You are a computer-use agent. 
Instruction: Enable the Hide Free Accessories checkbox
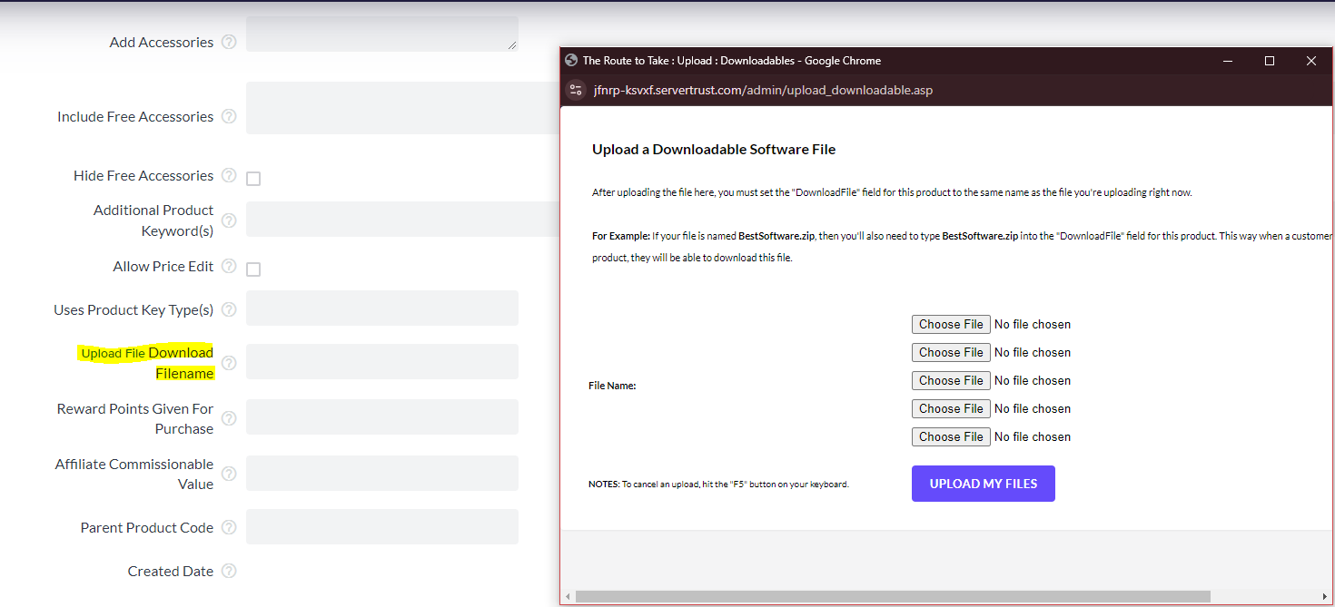click(252, 179)
